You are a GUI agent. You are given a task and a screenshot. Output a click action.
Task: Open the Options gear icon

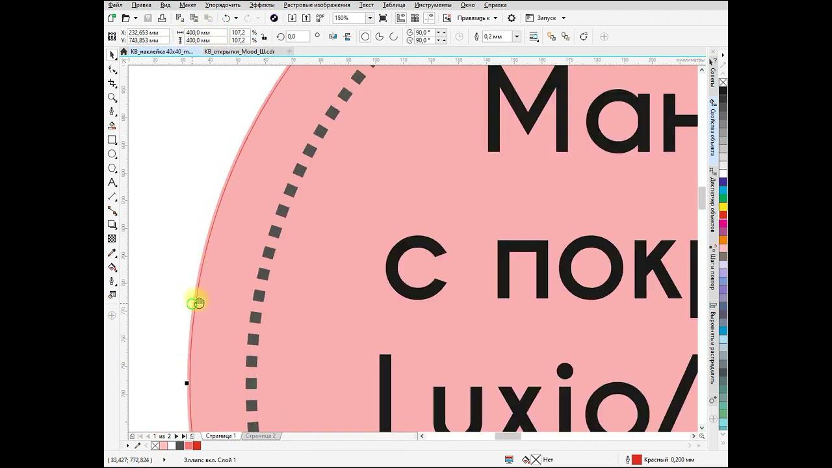512,18
